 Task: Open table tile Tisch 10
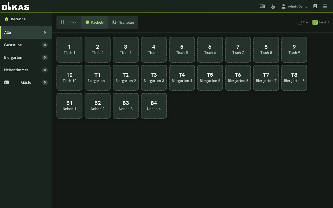(69, 78)
